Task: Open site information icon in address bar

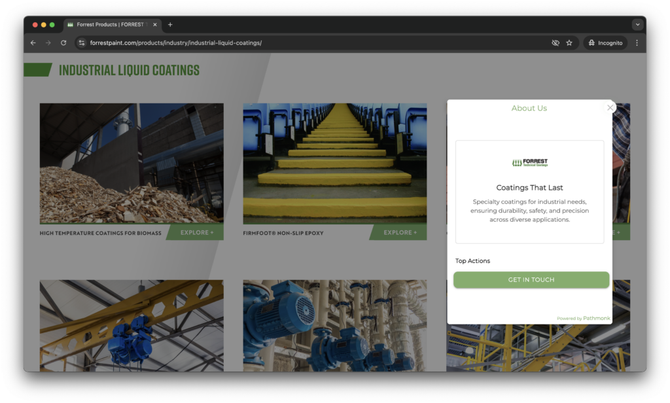Action: [82, 43]
